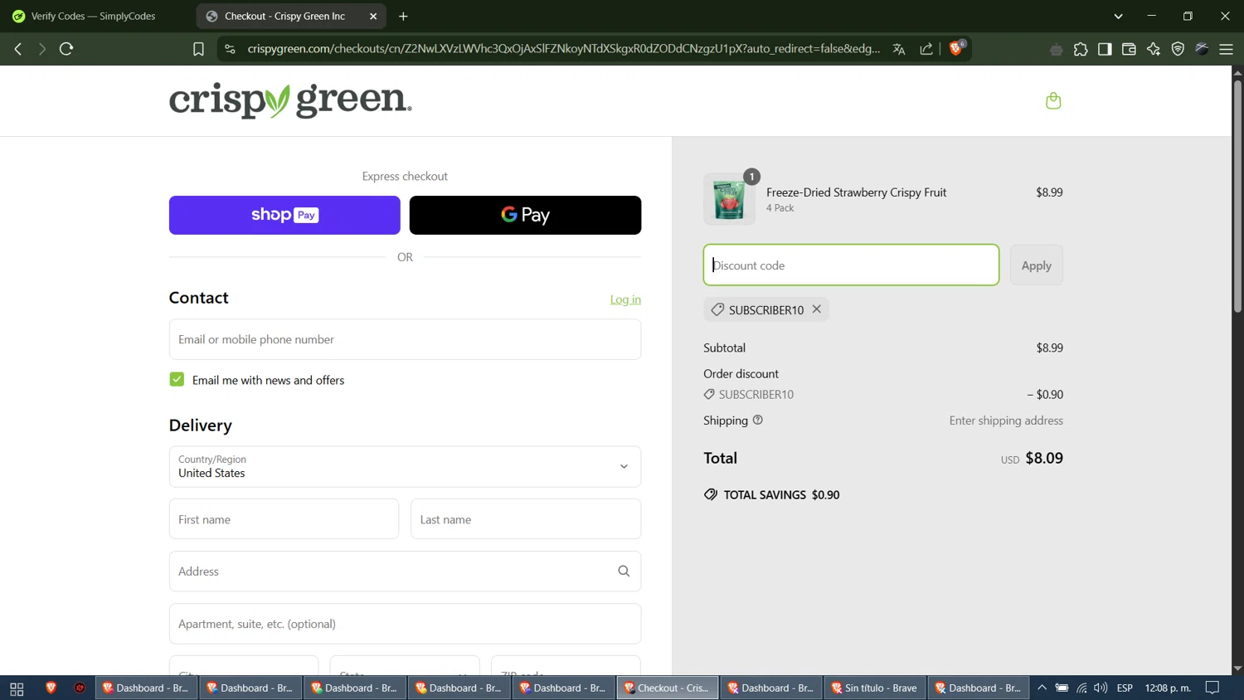This screenshot has height=700, width=1244.
Task: Click the share page icon
Action: [926, 49]
